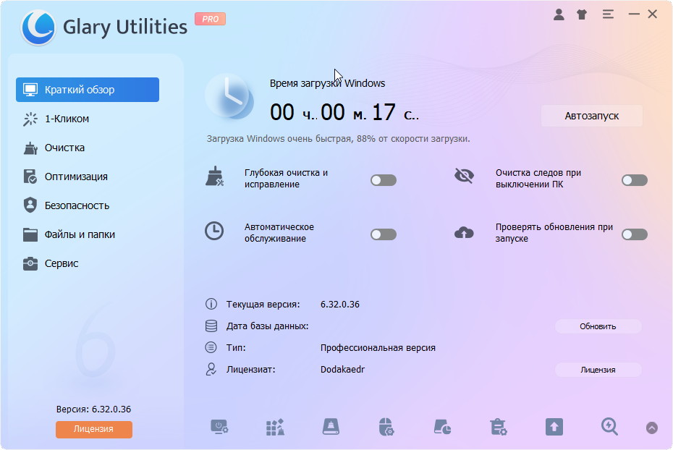This screenshot has width=673, height=450.
Task: Click the Автозапуск button
Action: coord(591,116)
